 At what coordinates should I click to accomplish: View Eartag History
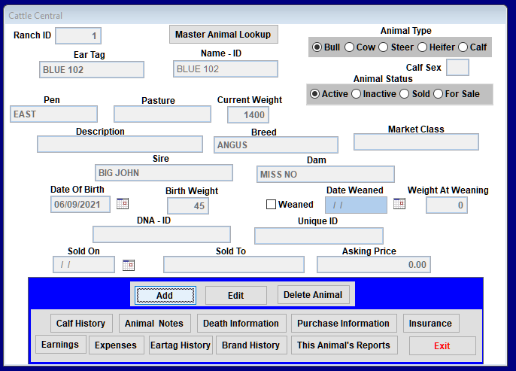(181, 345)
